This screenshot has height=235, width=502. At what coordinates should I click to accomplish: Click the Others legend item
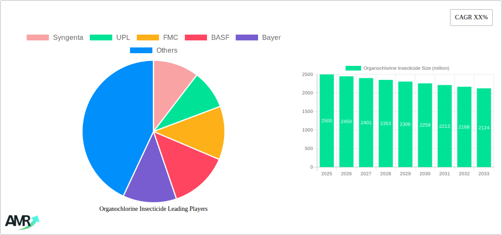coord(154,50)
